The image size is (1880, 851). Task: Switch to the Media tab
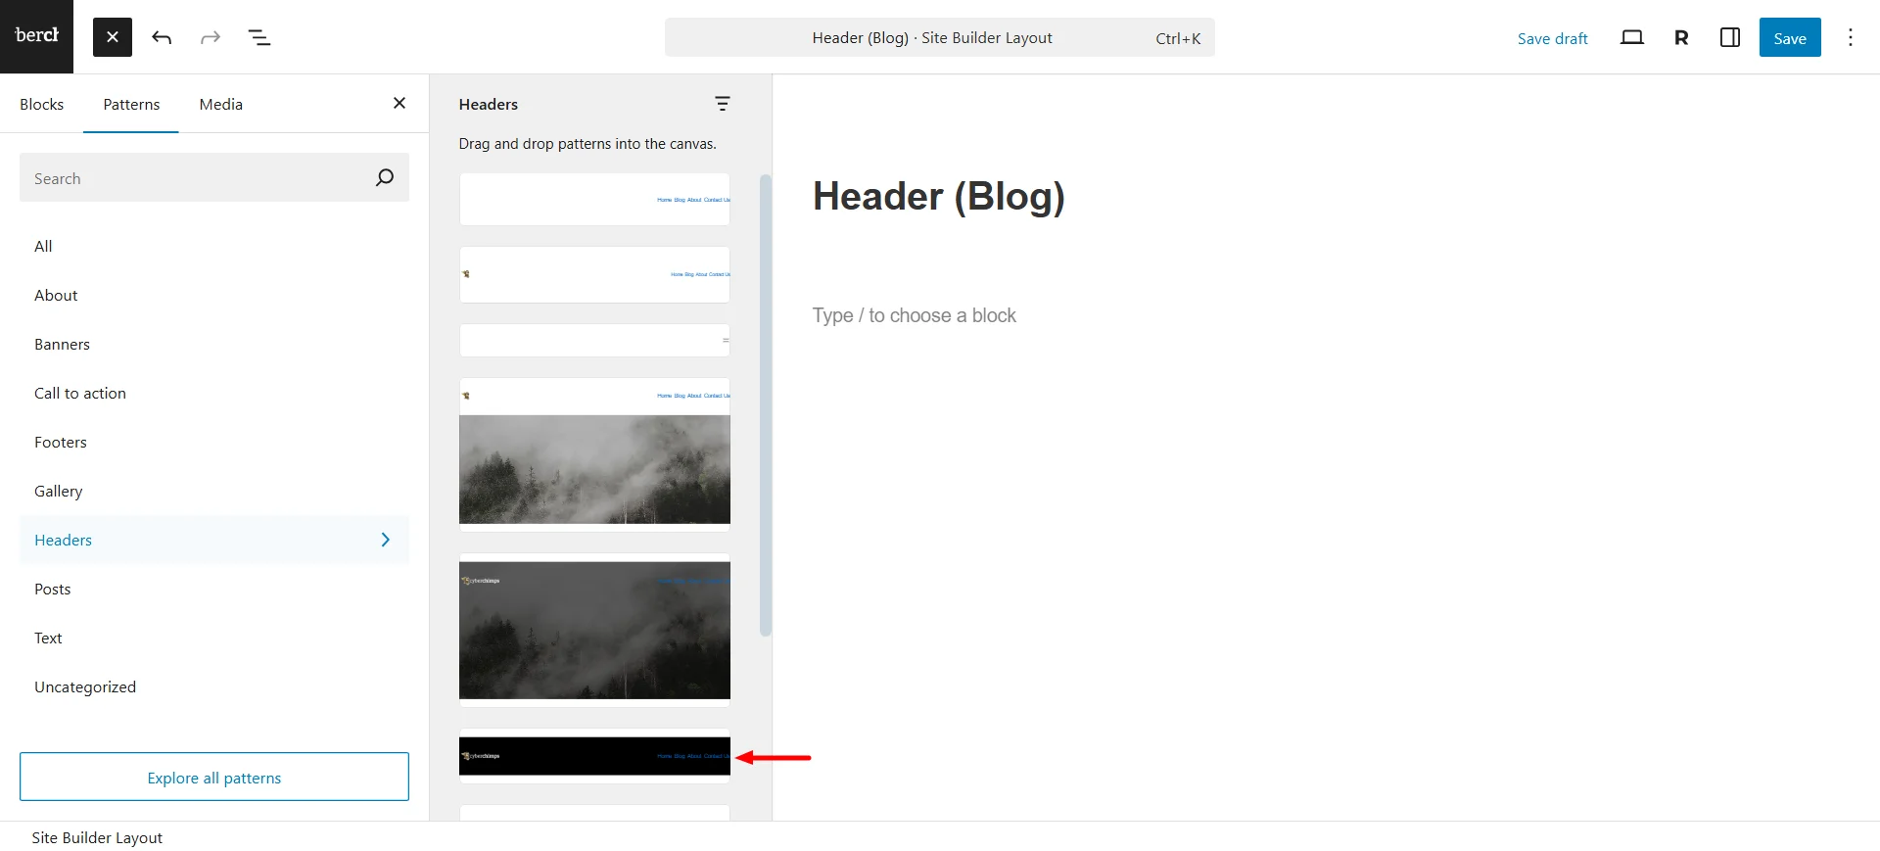point(221,104)
